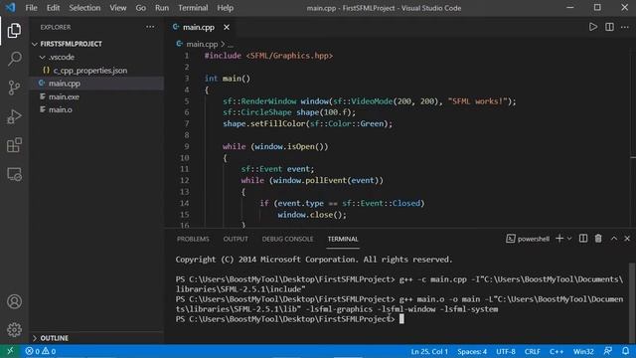
Task: Select the main.cpp editor tab
Action: pyautogui.click(x=199, y=27)
